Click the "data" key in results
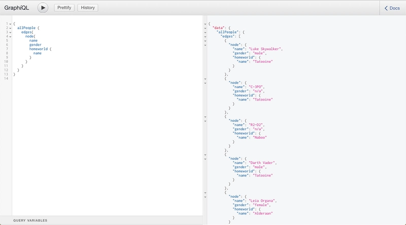 (218, 28)
